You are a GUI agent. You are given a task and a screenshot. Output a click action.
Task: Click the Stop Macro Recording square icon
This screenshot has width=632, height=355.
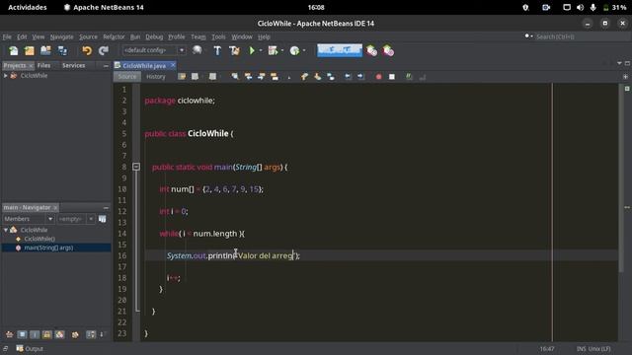(x=392, y=77)
